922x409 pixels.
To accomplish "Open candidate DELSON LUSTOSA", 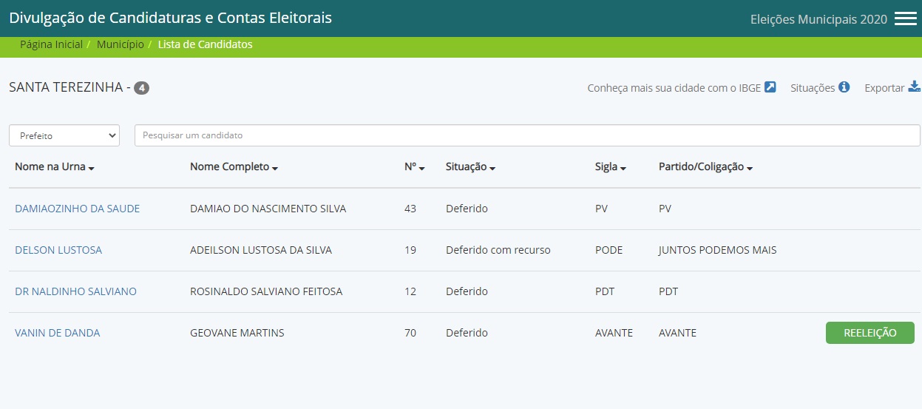I will tap(58, 250).
